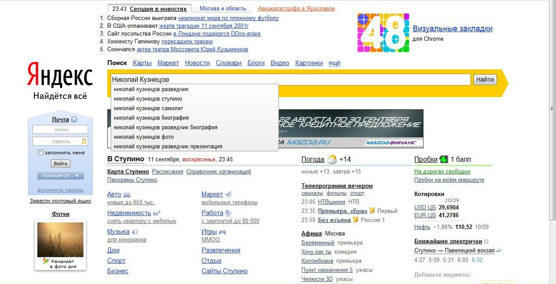Toggle the запомнить меня checkbox
Image resolution: width=556 pixels, height=284 pixels.
click(x=41, y=153)
